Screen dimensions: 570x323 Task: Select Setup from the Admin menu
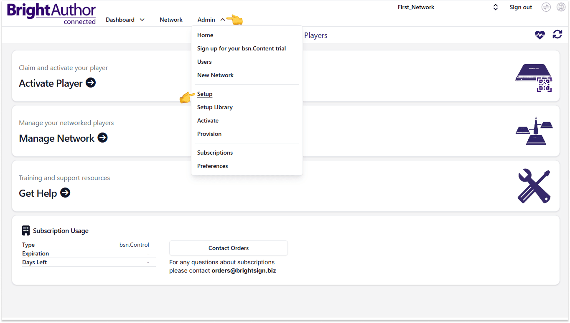(x=205, y=94)
